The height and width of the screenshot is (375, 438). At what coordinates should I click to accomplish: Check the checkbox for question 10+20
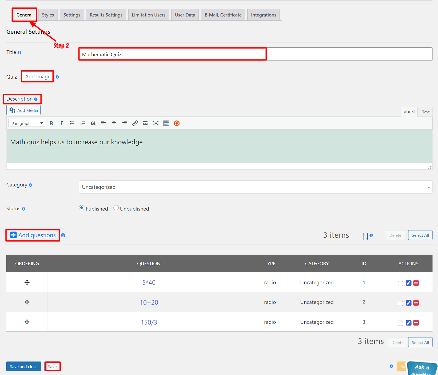(x=400, y=303)
